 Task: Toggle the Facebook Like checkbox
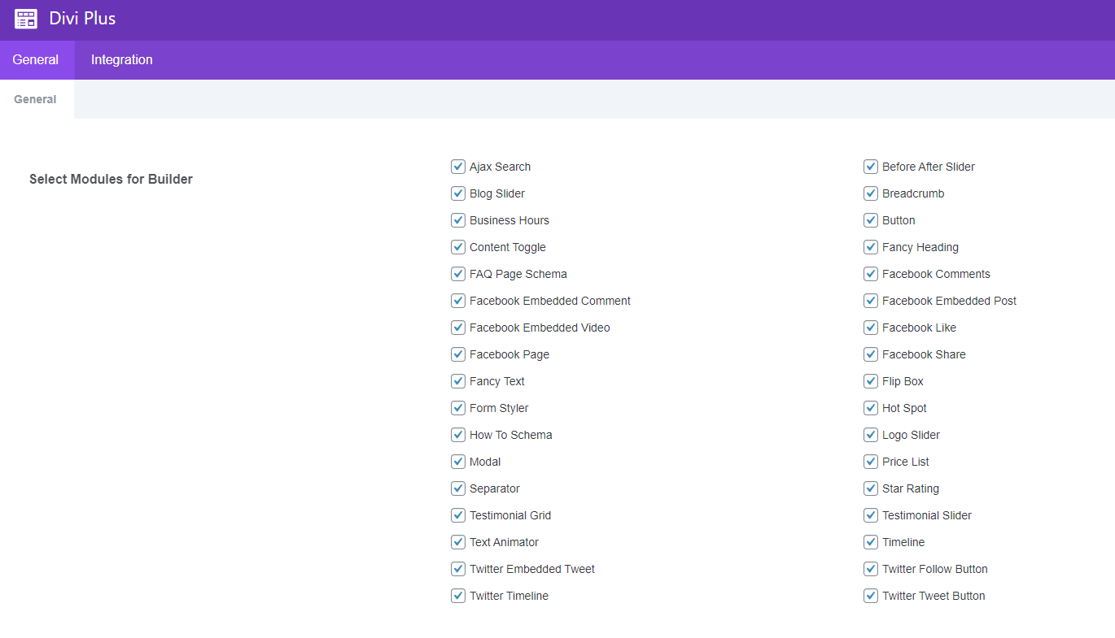tap(871, 328)
